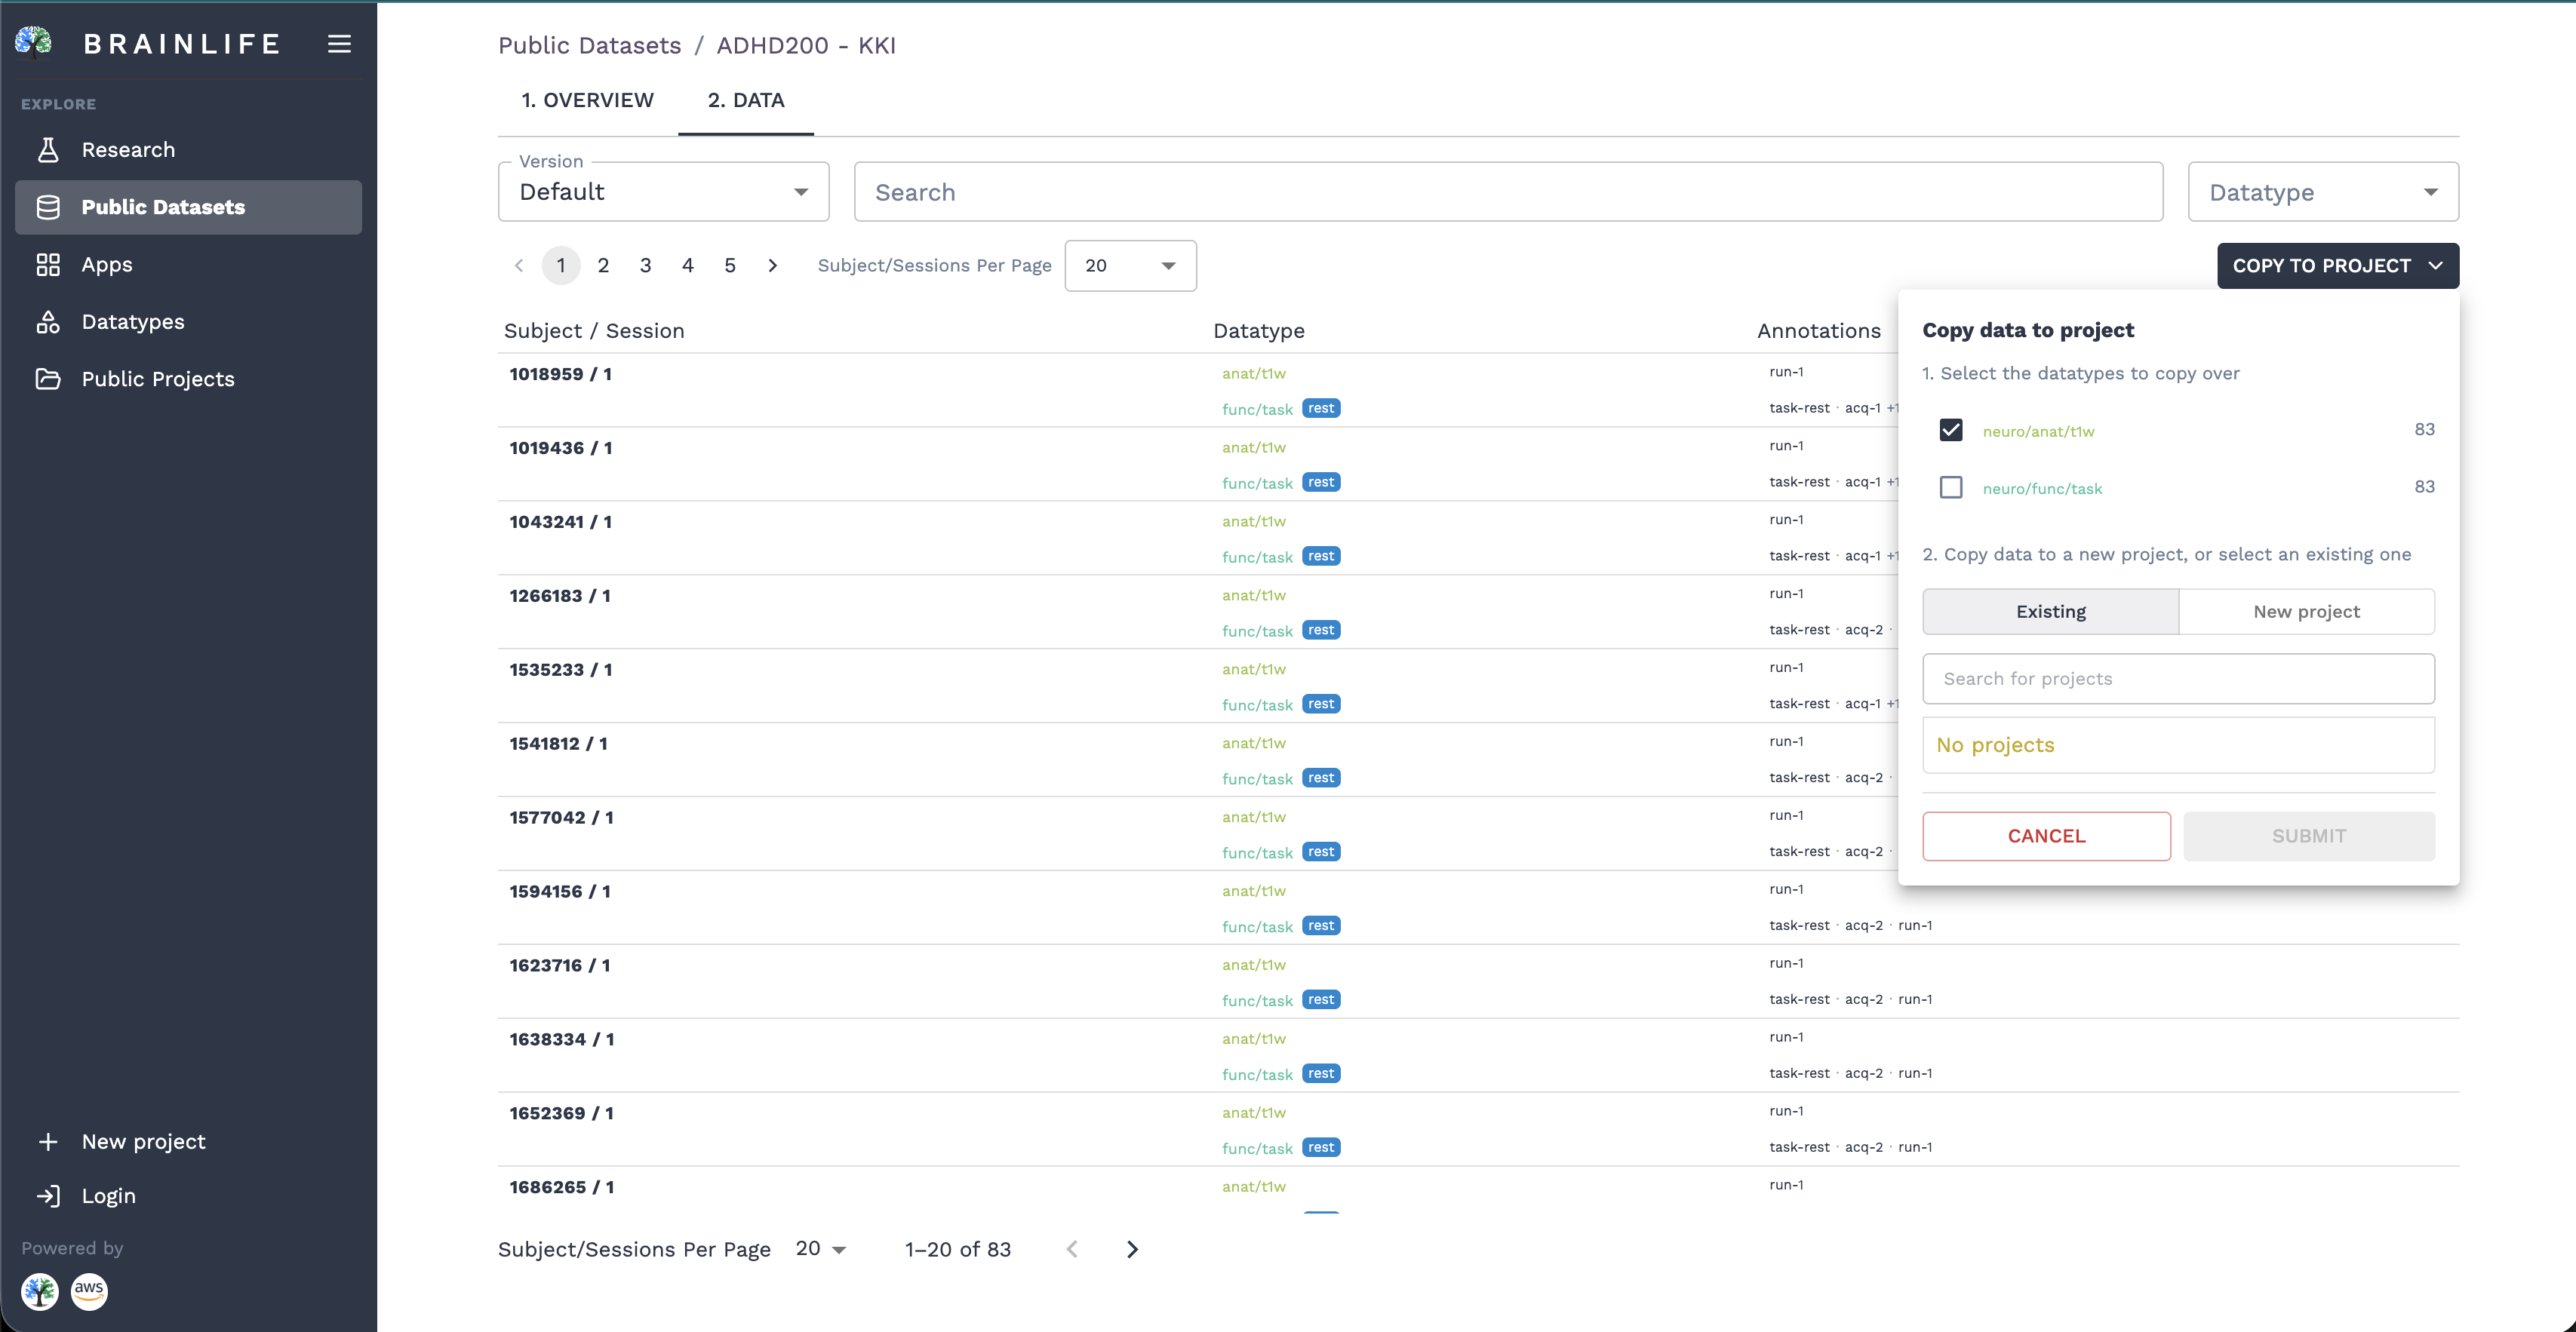
Task: Click func/task for subject 1652369
Action: (x=1257, y=1149)
